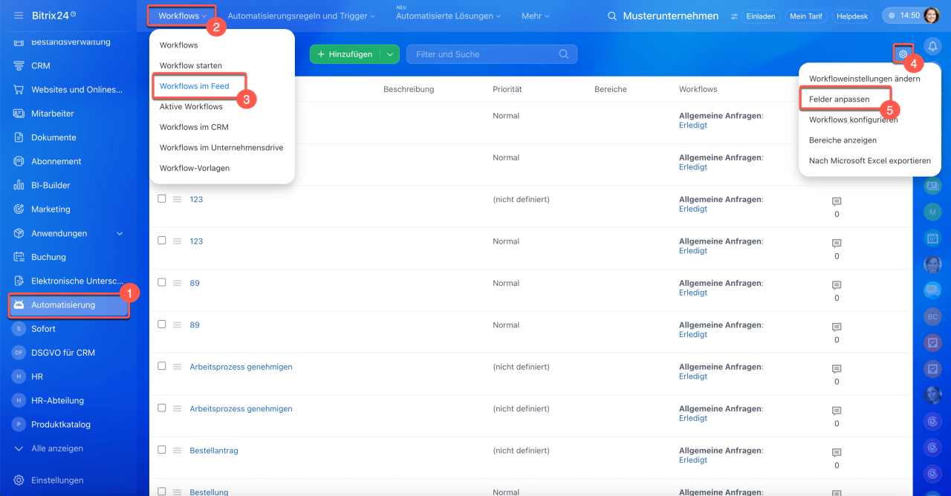Choose Felder anpassen from the settings menu
The width and height of the screenshot is (951, 496).
coord(839,99)
